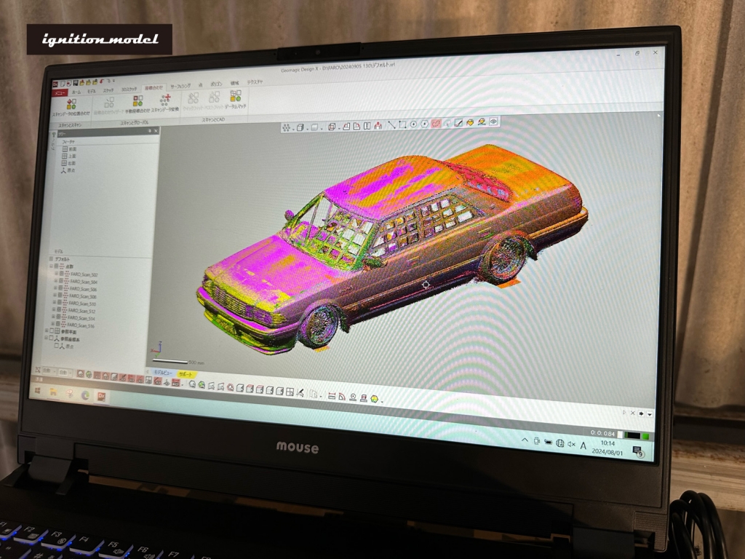Check the 原点 checkbox in the model tree
The image size is (745, 559).
coord(57,346)
